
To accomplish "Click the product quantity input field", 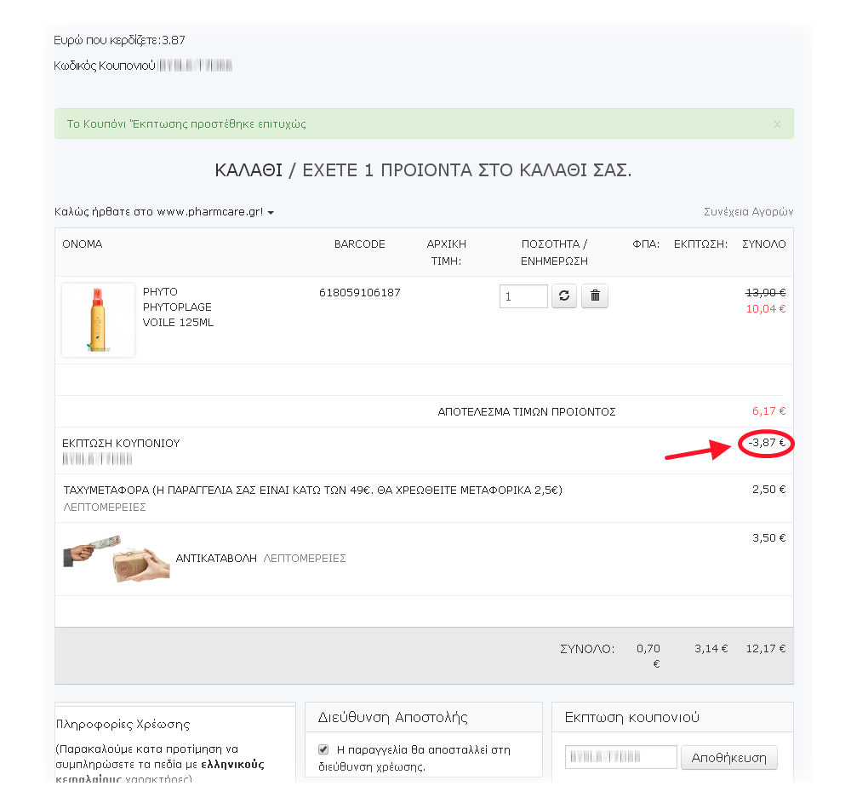I will (x=523, y=296).
